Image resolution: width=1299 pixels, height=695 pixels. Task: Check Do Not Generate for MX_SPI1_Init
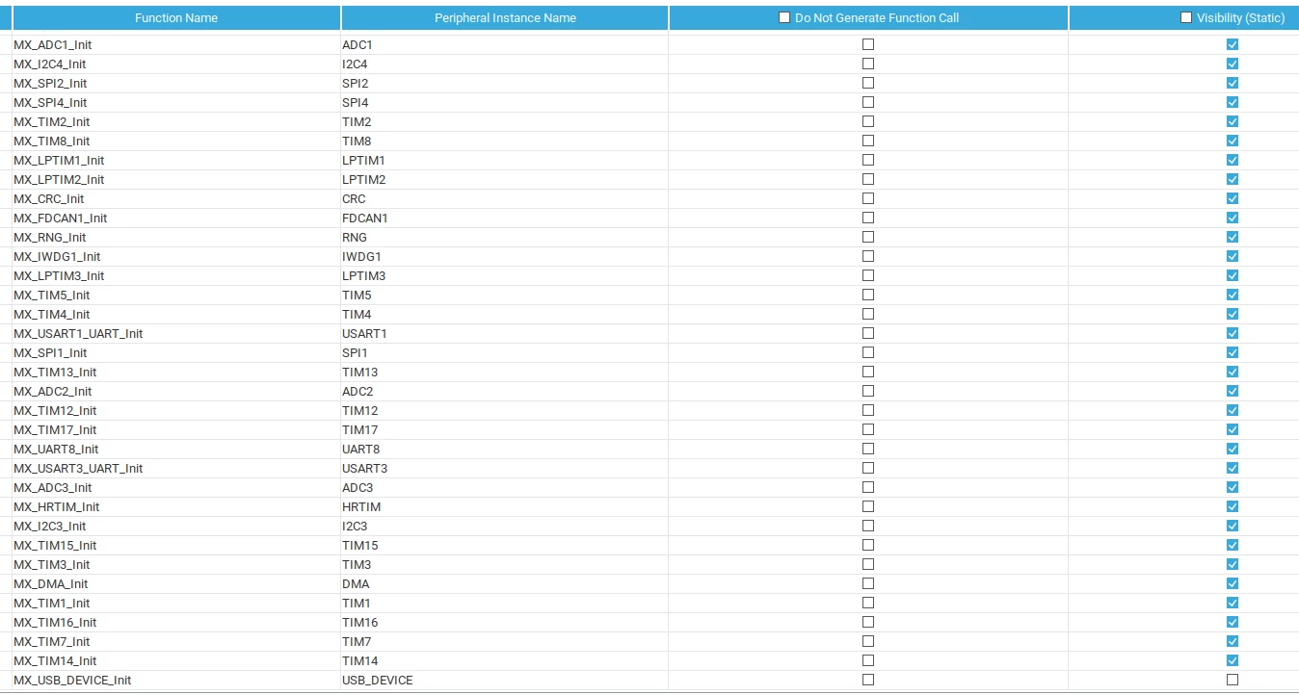click(868, 352)
